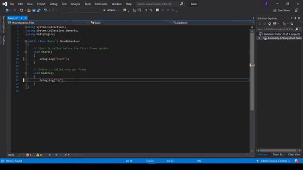Click the Solution Explorer Home icon
The width and height of the screenshot is (303, 170).
269,24
